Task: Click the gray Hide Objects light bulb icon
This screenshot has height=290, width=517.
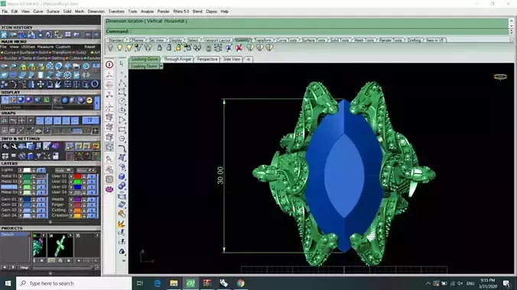Action: click(x=110, y=48)
